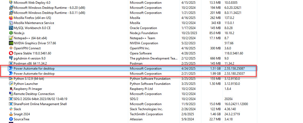Click the Power Automate icon dated 4/24/2025
This screenshot has height=123, width=303.
[11, 69]
